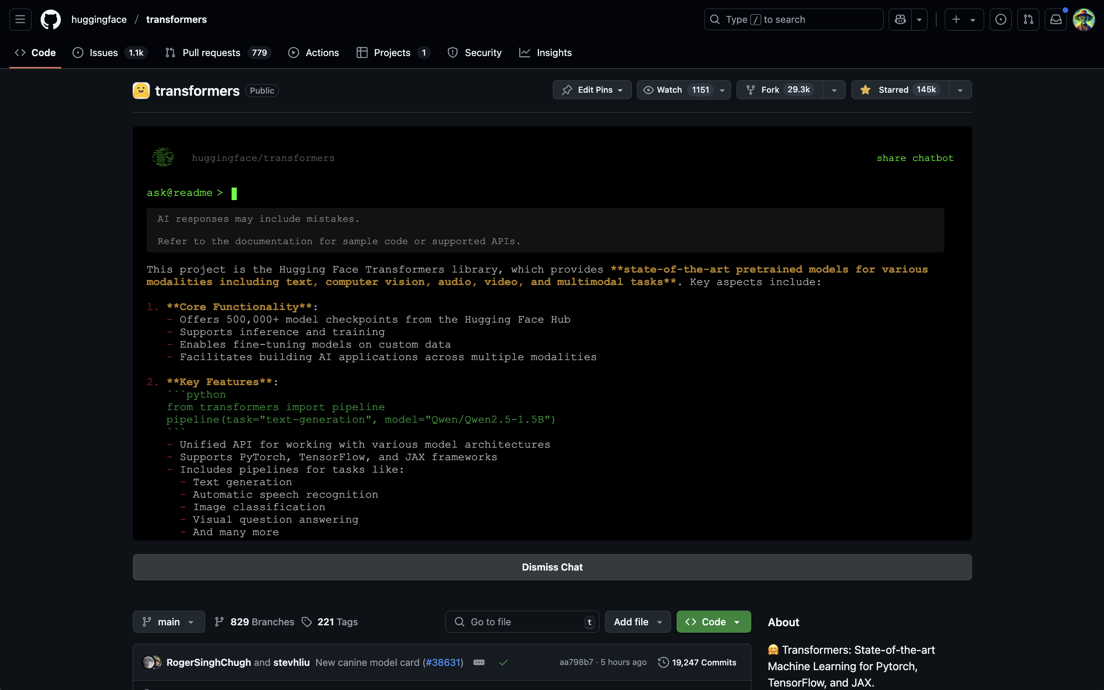Screen dimensions: 1104x690
Task: Open the transformers breadcrumb link
Action: point(176,20)
